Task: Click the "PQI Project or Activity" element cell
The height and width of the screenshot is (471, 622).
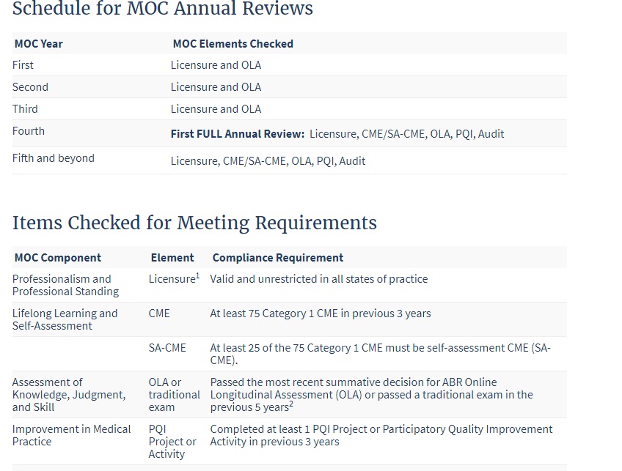Action: (172, 441)
